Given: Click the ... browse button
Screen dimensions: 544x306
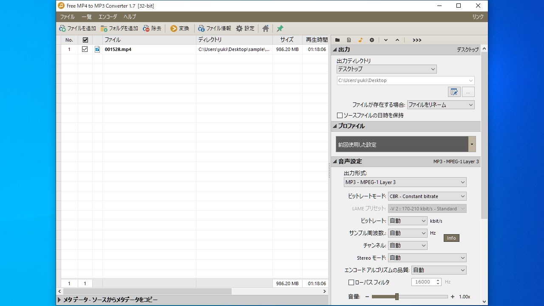Looking at the screenshot, I should tap(468, 92).
